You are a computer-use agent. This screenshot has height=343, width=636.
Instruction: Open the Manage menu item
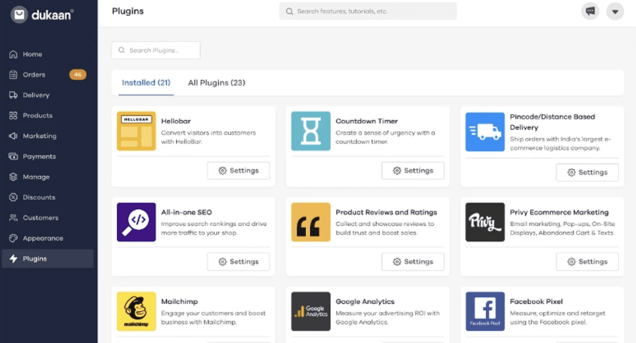pyautogui.click(x=48, y=177)
